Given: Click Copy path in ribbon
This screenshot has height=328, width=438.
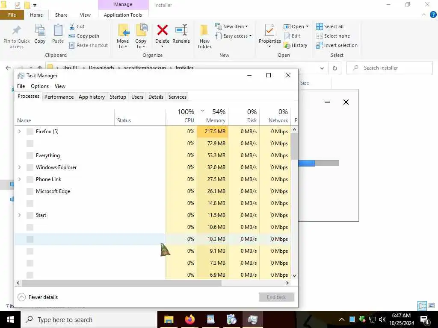Looking at the screenshot, I should click(x=84, y=36).
